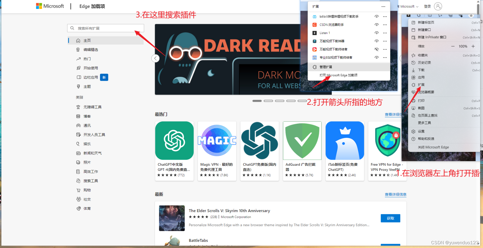483x248 pixels.
Task: Open more options for 万能视频下载神器
Action: click(385, 41)
